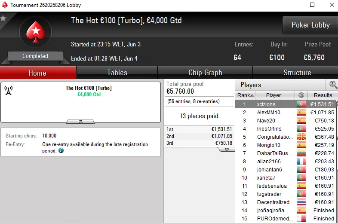Click the Poker Lobby button
The image size is (338, 223).
[310, 25]
